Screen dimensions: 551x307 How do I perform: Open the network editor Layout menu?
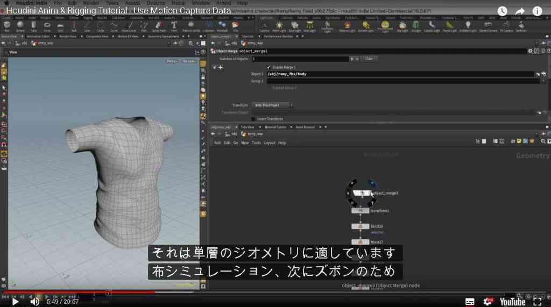click(x=270, y=143)
